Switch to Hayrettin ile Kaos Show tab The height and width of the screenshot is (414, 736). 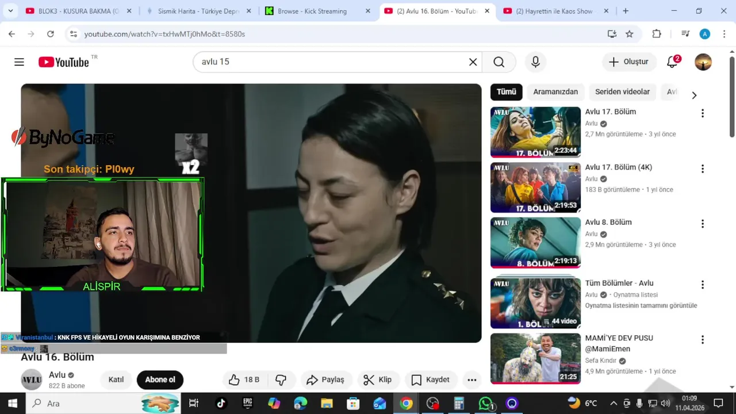(x=557, y=11)
